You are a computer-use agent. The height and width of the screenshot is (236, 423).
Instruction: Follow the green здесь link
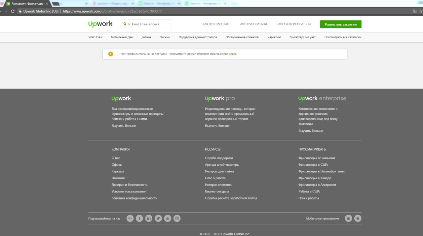pyautogui.click(x=233, y=54)
